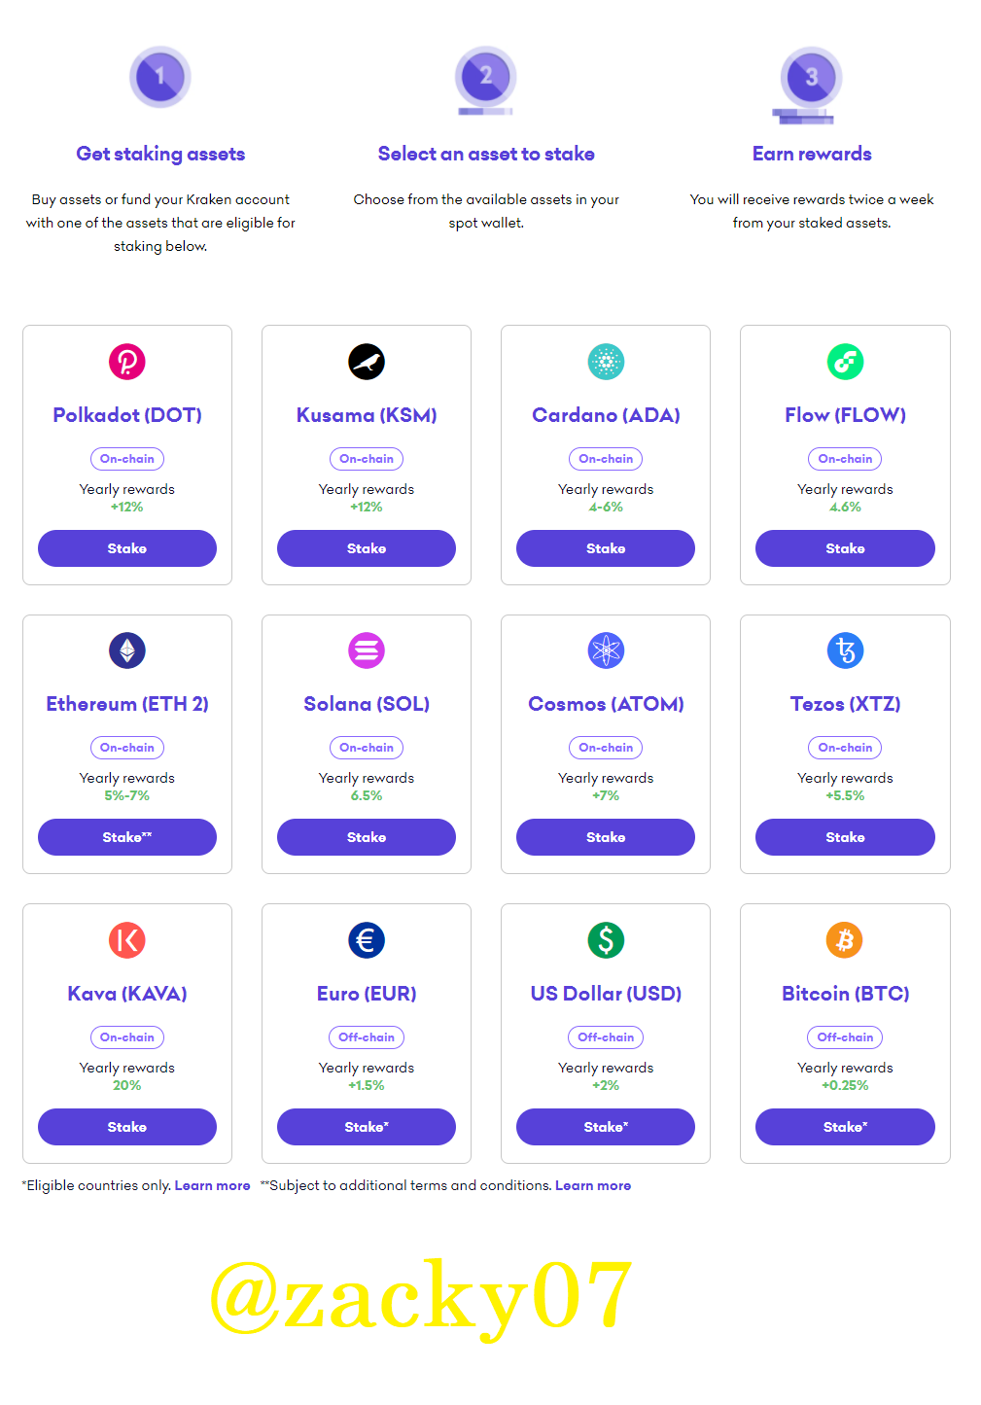Click the step 1 coin icon

click(x=160, y=77)
